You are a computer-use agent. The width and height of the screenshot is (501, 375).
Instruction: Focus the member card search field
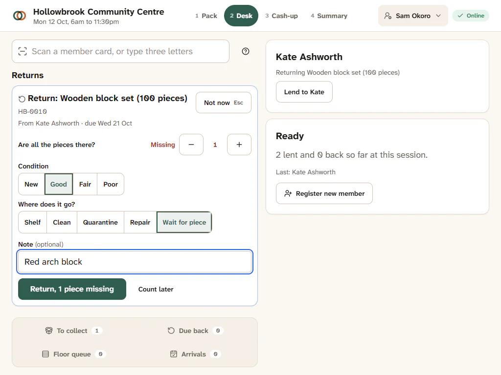coord(120,51)
